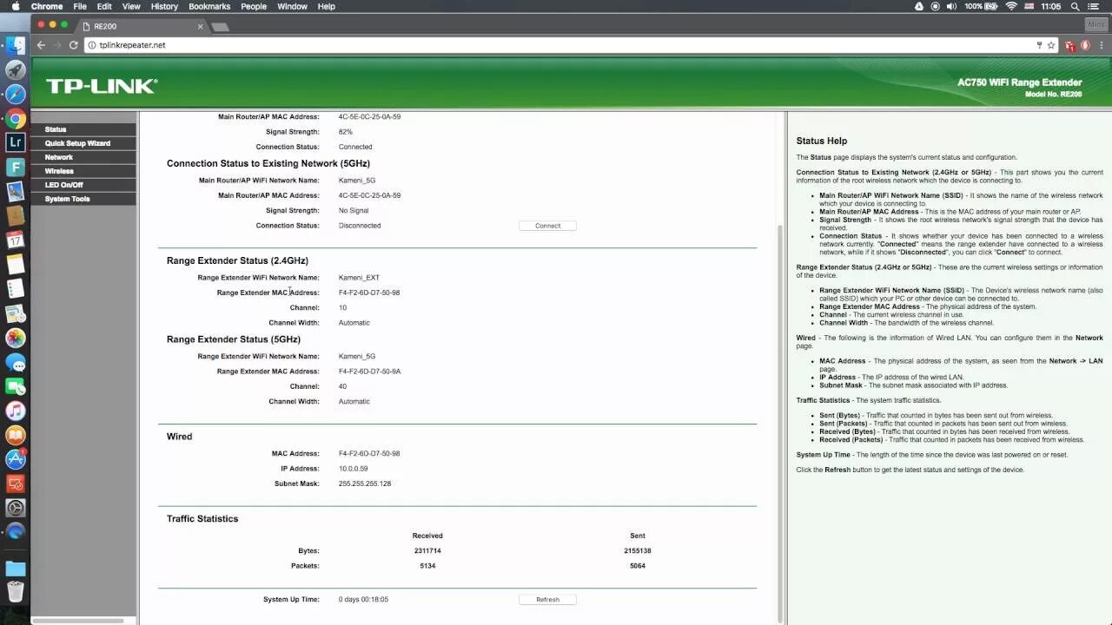This screenshot has height=625, width=1112.
Task: Click the Refresh button
Action: [x=547, y=600]
